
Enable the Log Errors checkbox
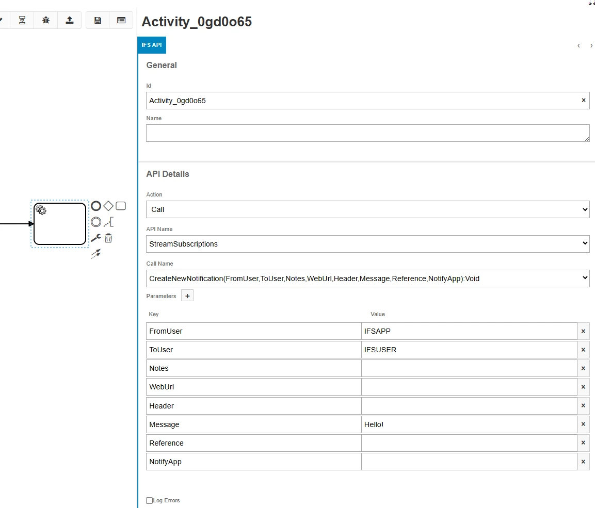(150, 500)
